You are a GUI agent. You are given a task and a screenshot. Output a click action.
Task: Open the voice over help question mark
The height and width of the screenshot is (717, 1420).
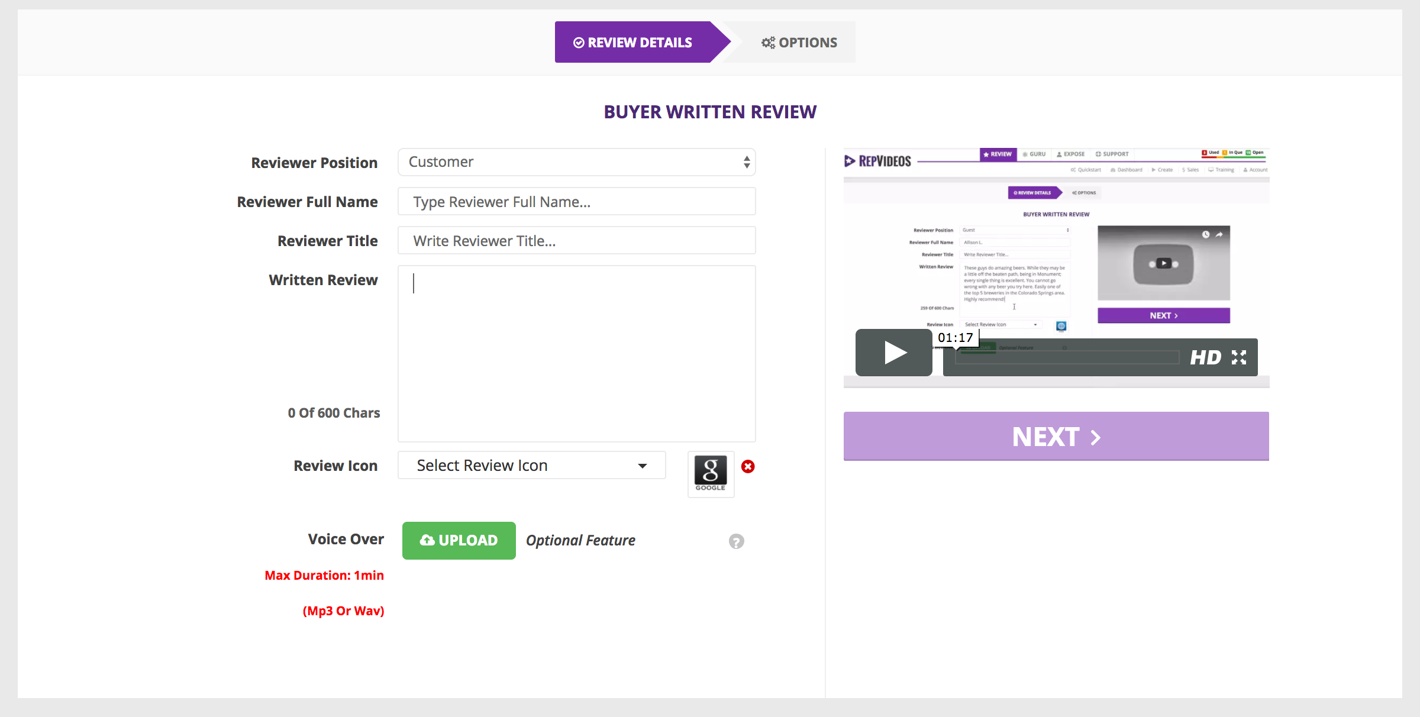point(736,541)
